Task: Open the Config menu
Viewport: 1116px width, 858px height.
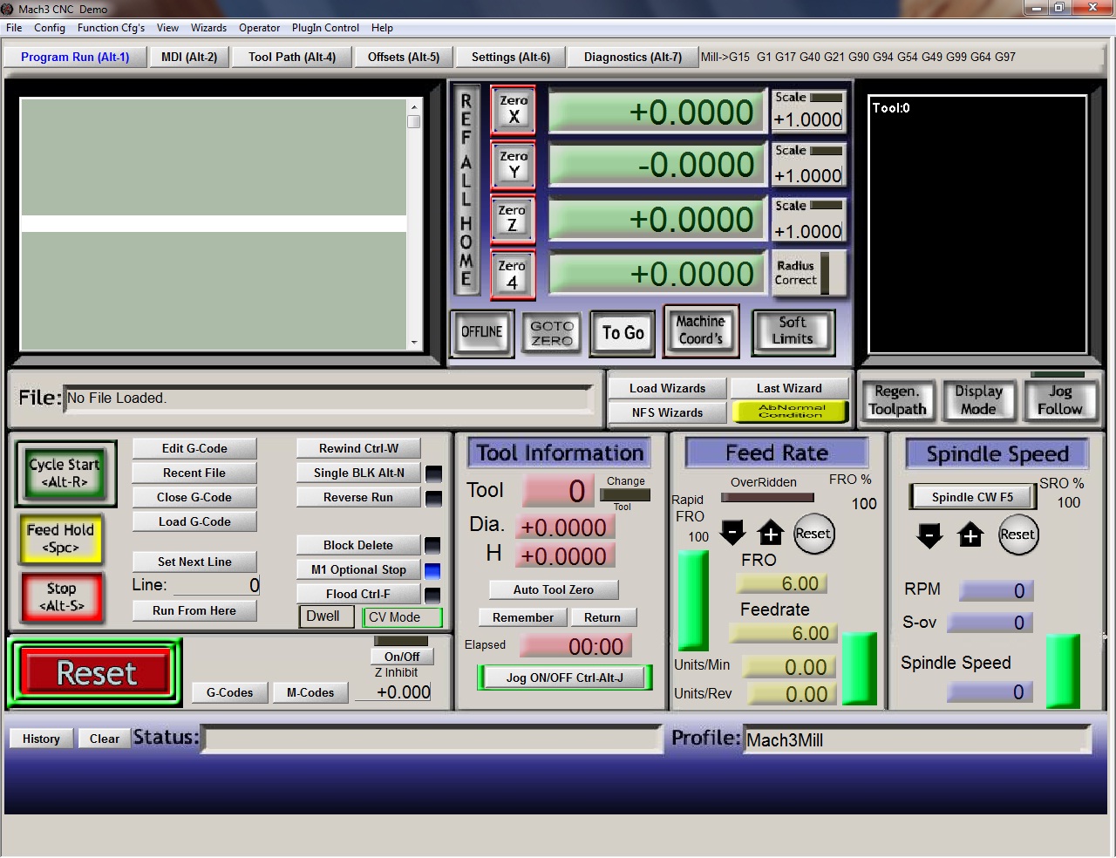Action: pyautogui.click(x=50, y=28)
